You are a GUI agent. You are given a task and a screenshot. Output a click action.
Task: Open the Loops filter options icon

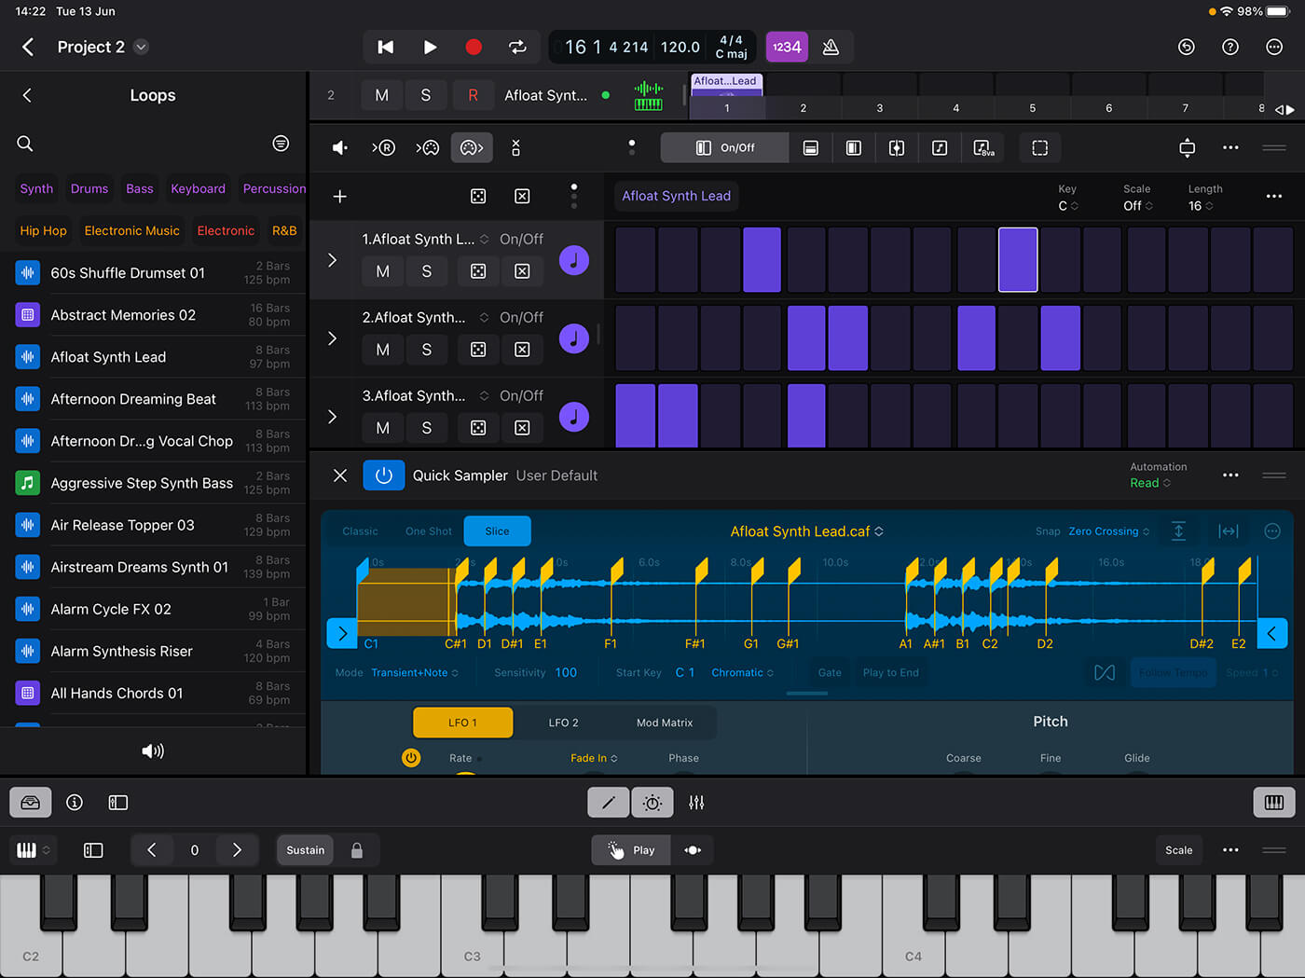pyautogui.click(x=281, y=144)
